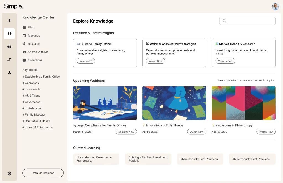Click Legal Compliance for Family Offices title
This screenshot has width=283, height=183.
coord(101,125)
